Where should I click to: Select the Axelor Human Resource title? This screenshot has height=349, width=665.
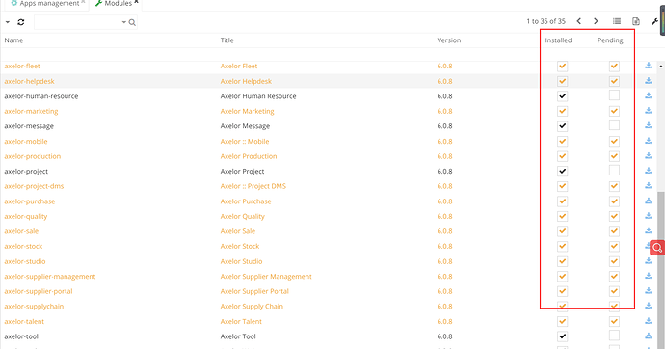(258, 96)
